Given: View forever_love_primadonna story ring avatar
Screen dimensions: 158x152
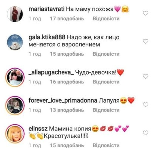Looking at the screenshot, I should coord(15,105).
